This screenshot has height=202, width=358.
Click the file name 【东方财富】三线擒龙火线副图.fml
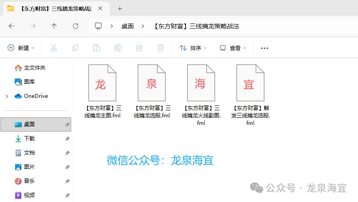pyautogui.click(x=201, y=115)
